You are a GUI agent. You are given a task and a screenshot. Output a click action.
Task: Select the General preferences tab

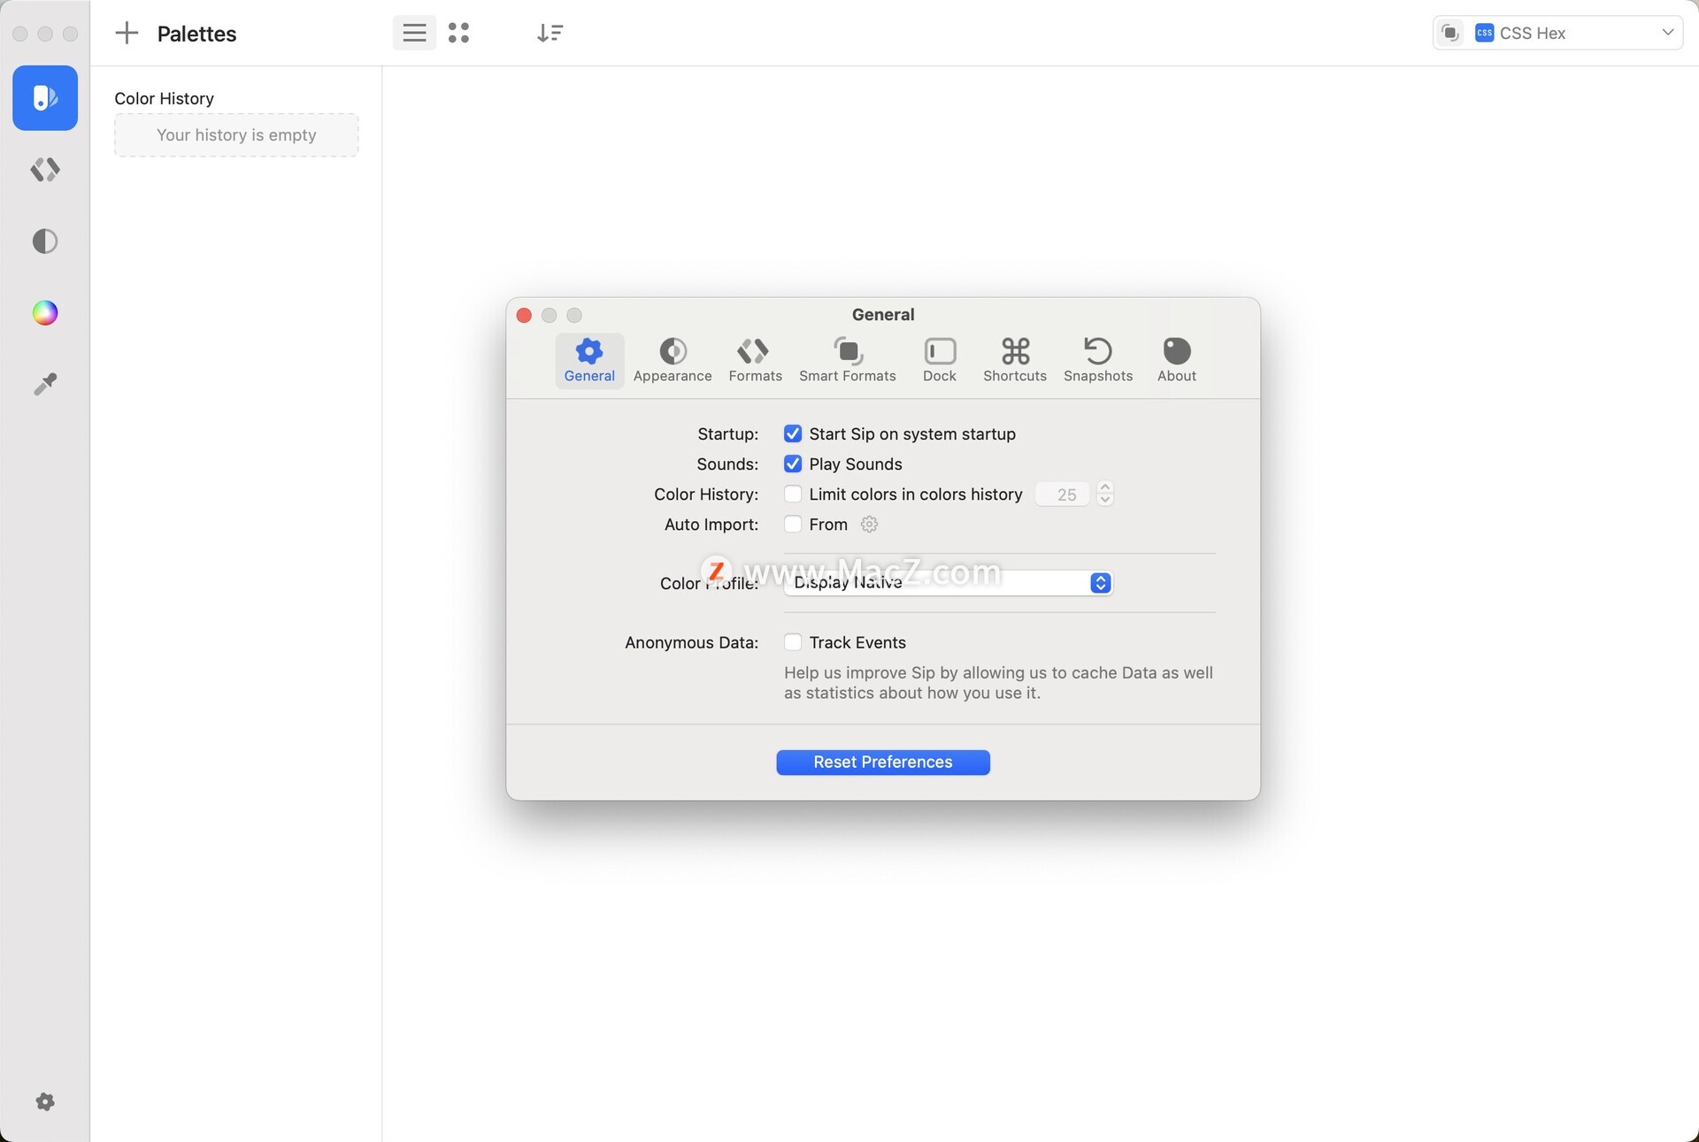click(589, 360)
